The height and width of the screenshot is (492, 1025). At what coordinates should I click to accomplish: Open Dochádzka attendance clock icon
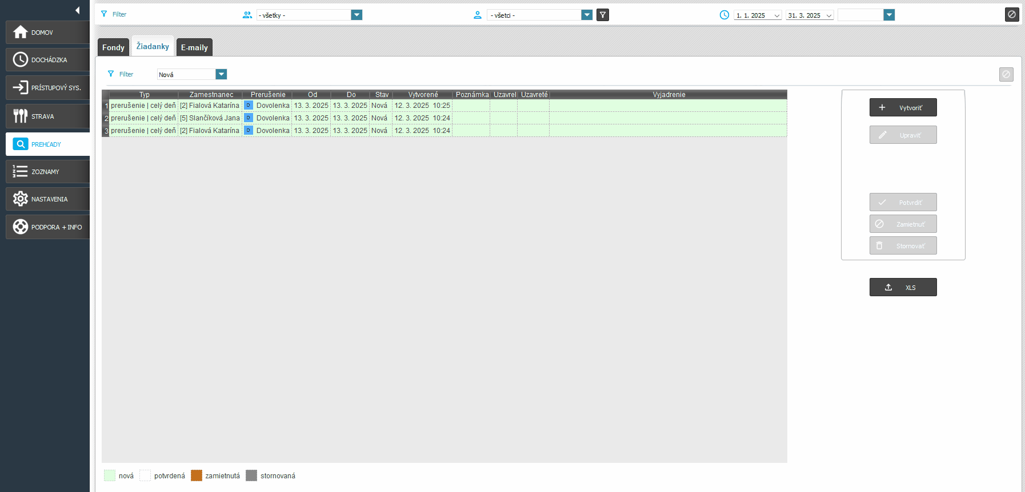(21, 60)
